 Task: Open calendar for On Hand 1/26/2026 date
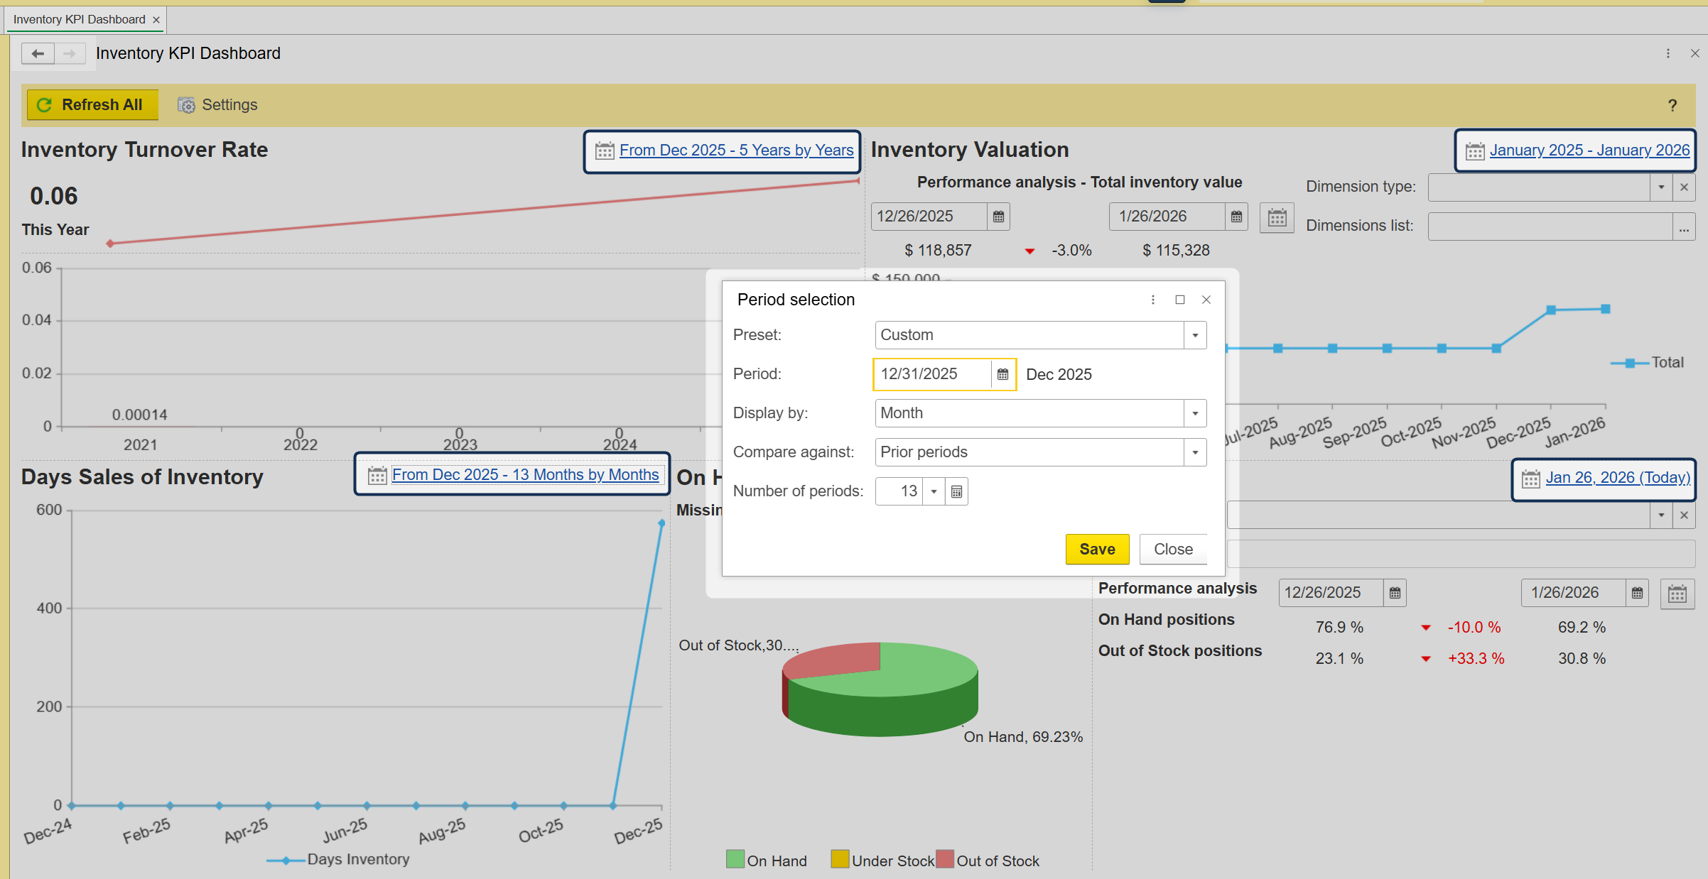1637,593
